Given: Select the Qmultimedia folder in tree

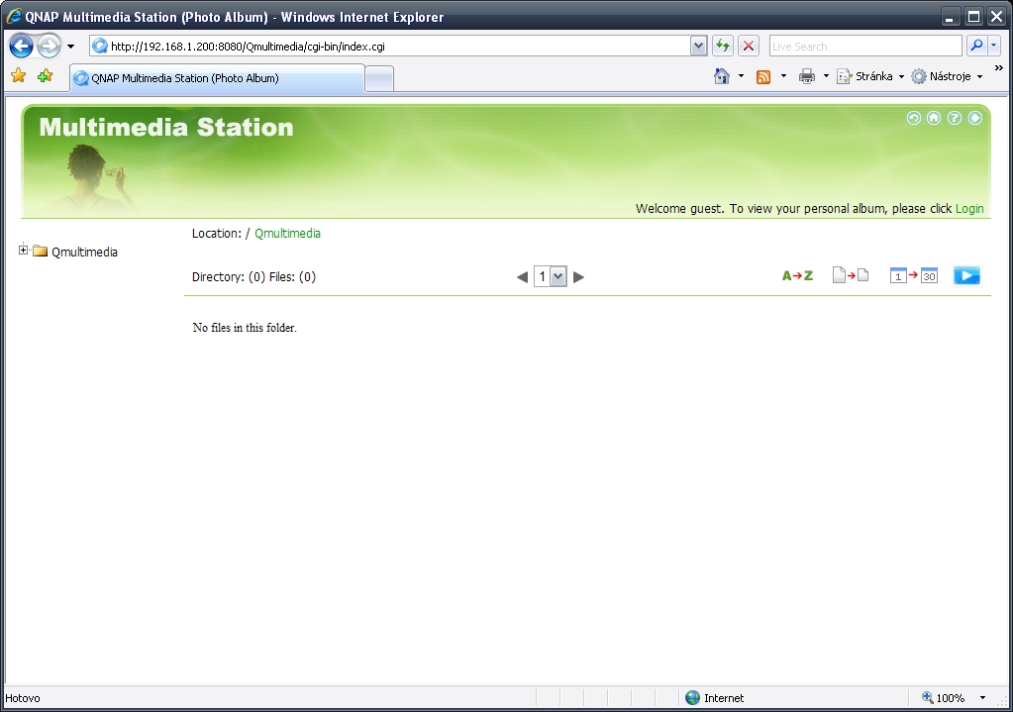Looking at the screenshot, I should point(75,252).
